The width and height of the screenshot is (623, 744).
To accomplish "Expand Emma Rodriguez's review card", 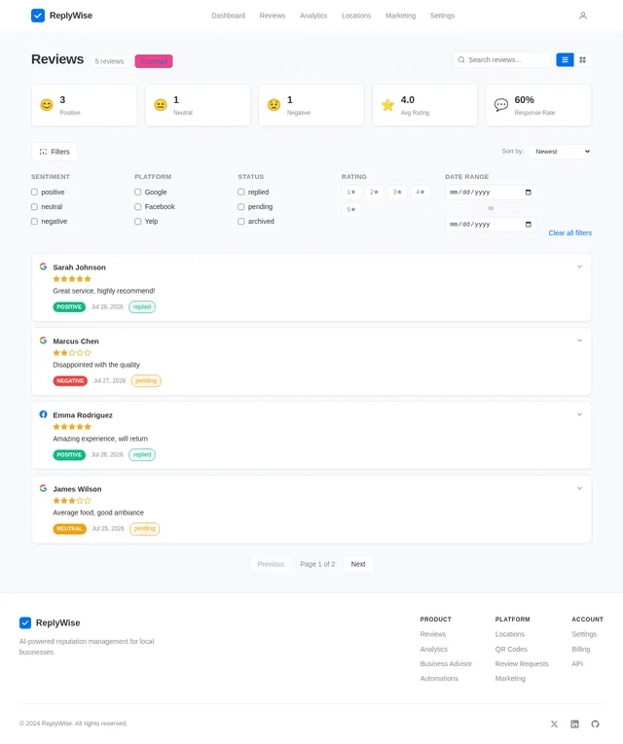I will (x=579, y=414).
